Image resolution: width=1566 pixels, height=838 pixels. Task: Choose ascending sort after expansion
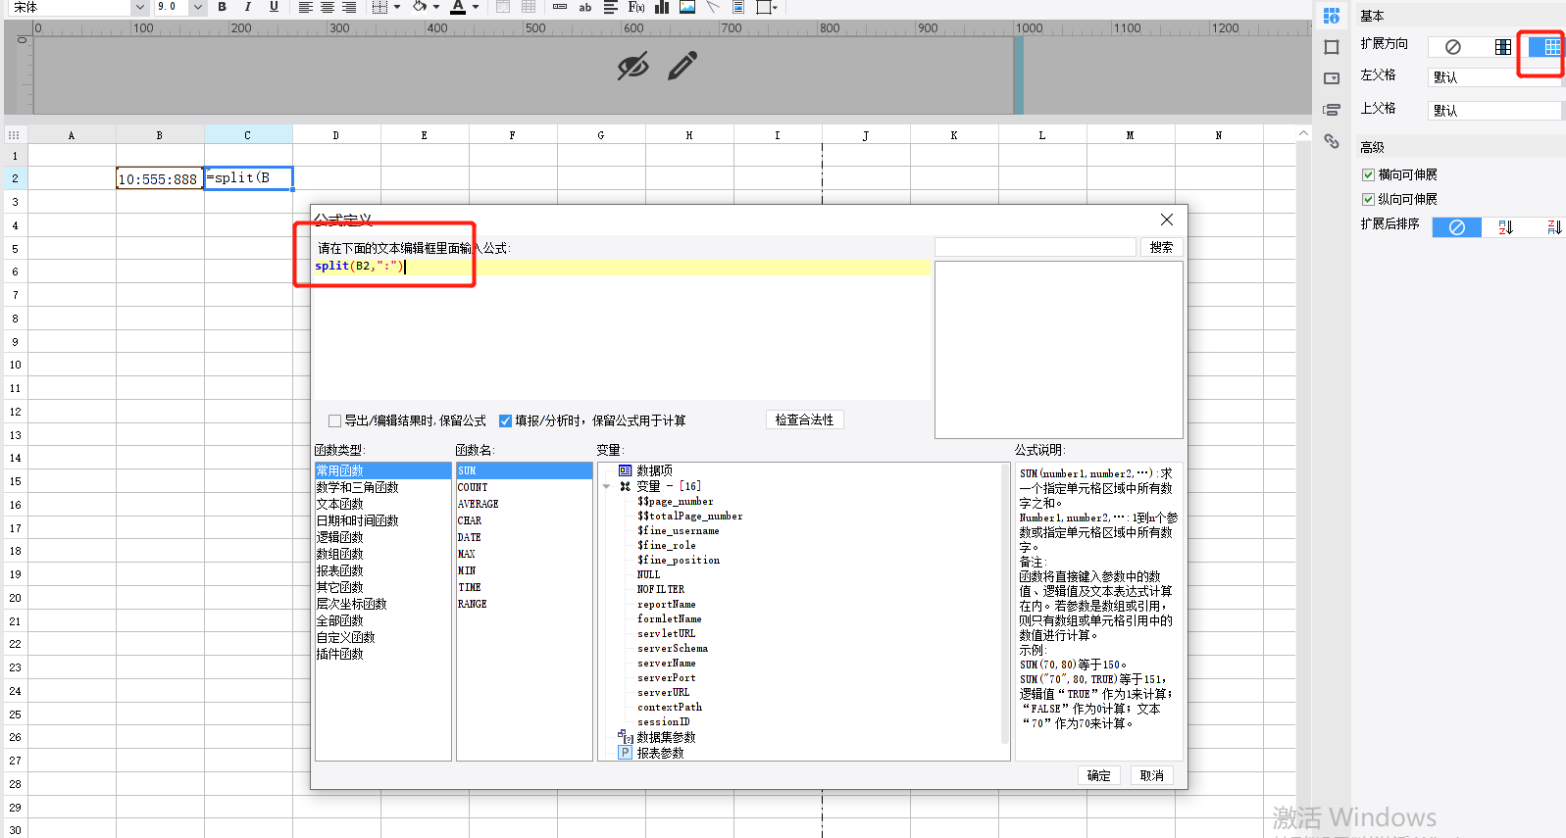tap(1505, 227)
